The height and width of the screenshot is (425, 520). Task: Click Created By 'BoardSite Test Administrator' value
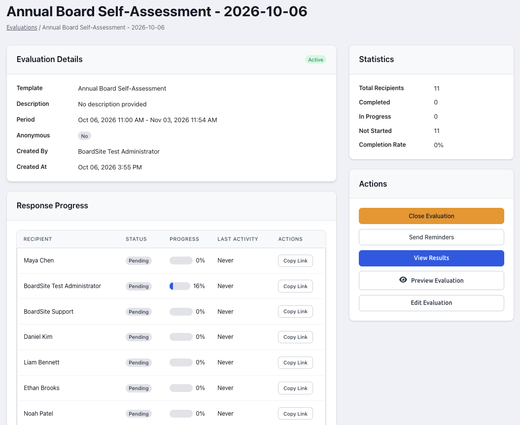(119, 151)
